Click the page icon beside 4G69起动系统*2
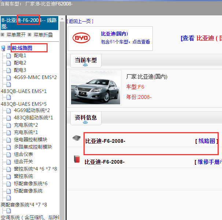The width and height of the screenshot is (222, 220). pos(9,111)
